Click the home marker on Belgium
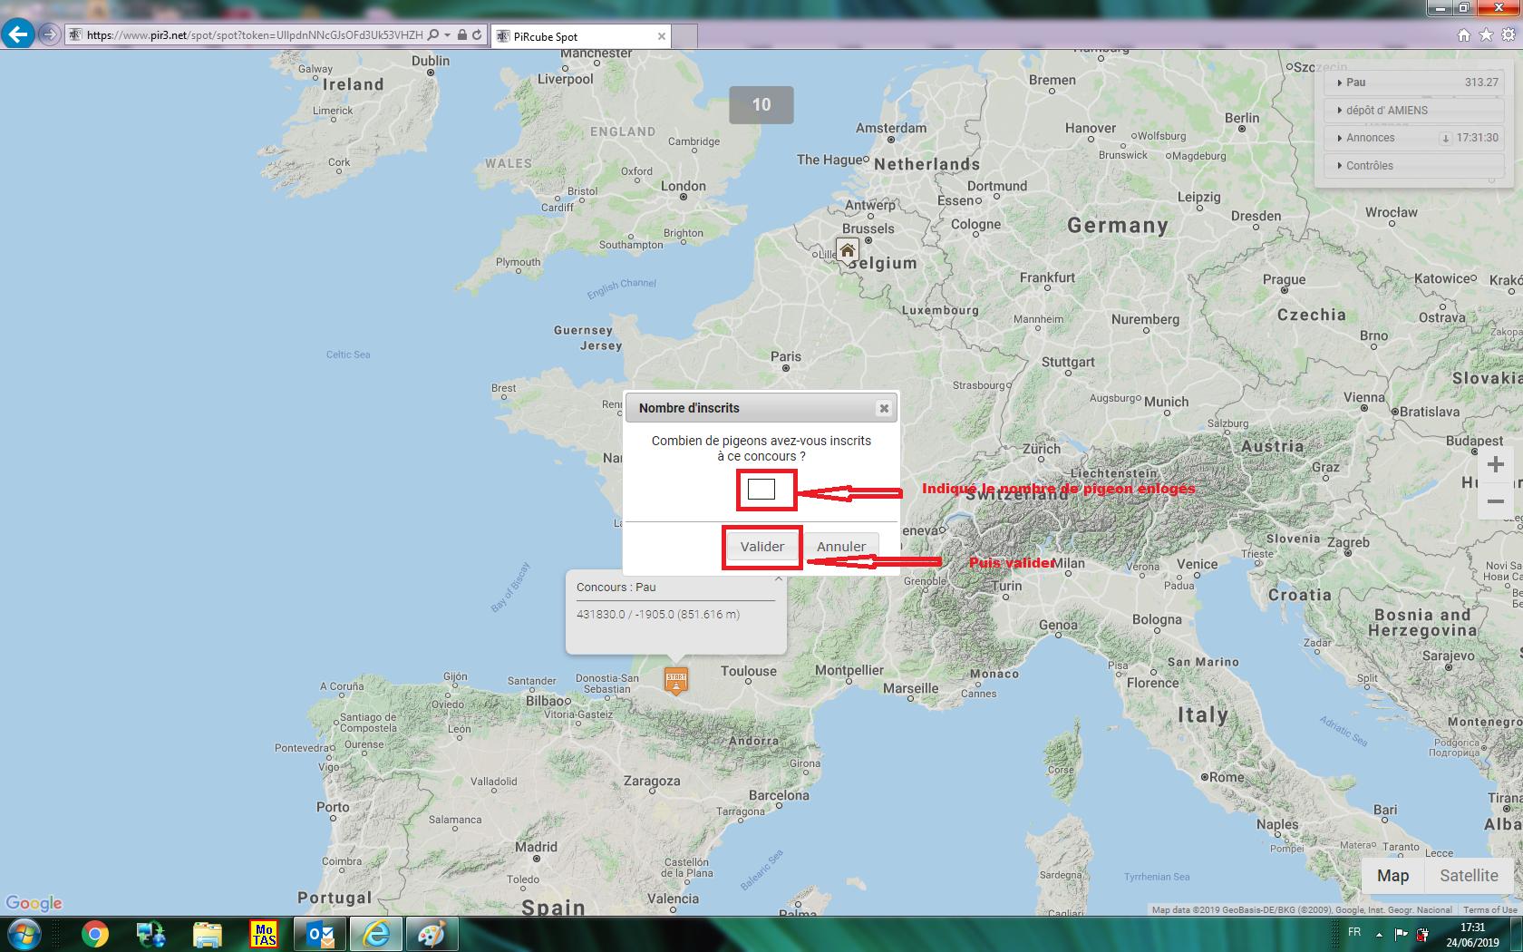Viewport: 1523px width, 952px height. (848, 250)
